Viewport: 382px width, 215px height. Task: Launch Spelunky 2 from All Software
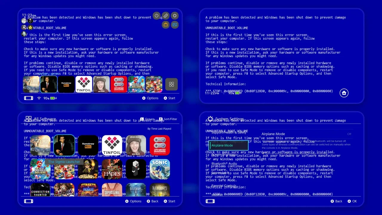88,169
